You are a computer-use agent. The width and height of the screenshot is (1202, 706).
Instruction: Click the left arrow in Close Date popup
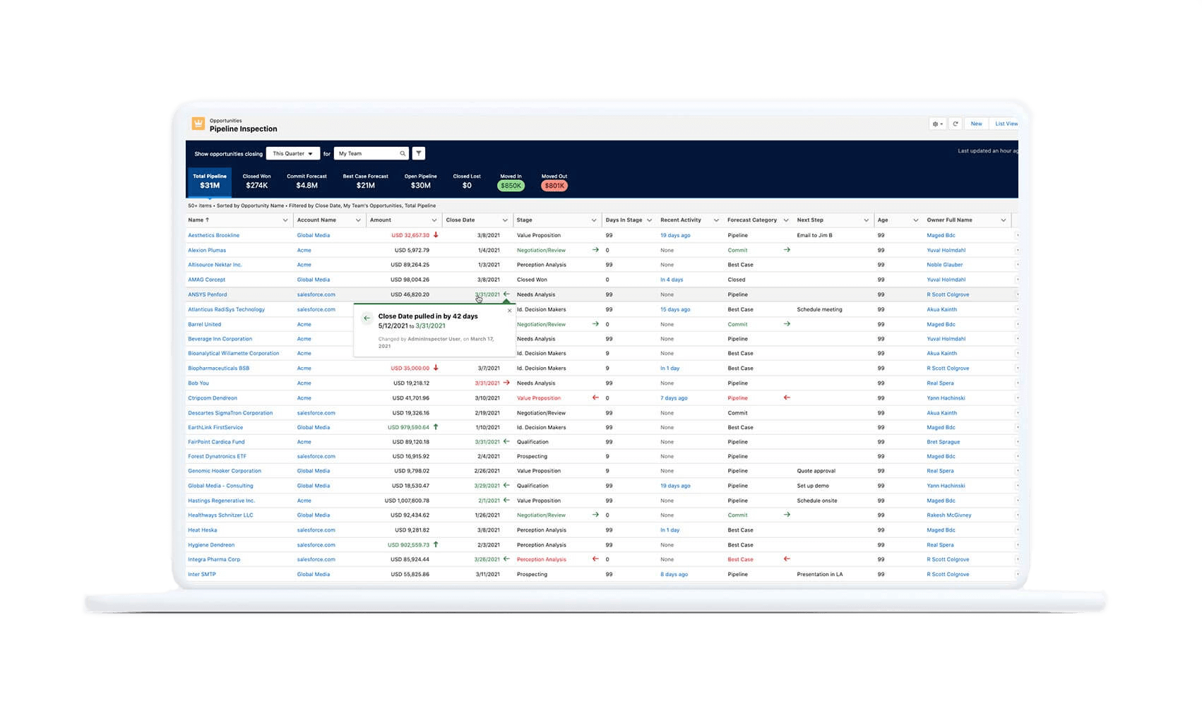click(x=367, y=318)
